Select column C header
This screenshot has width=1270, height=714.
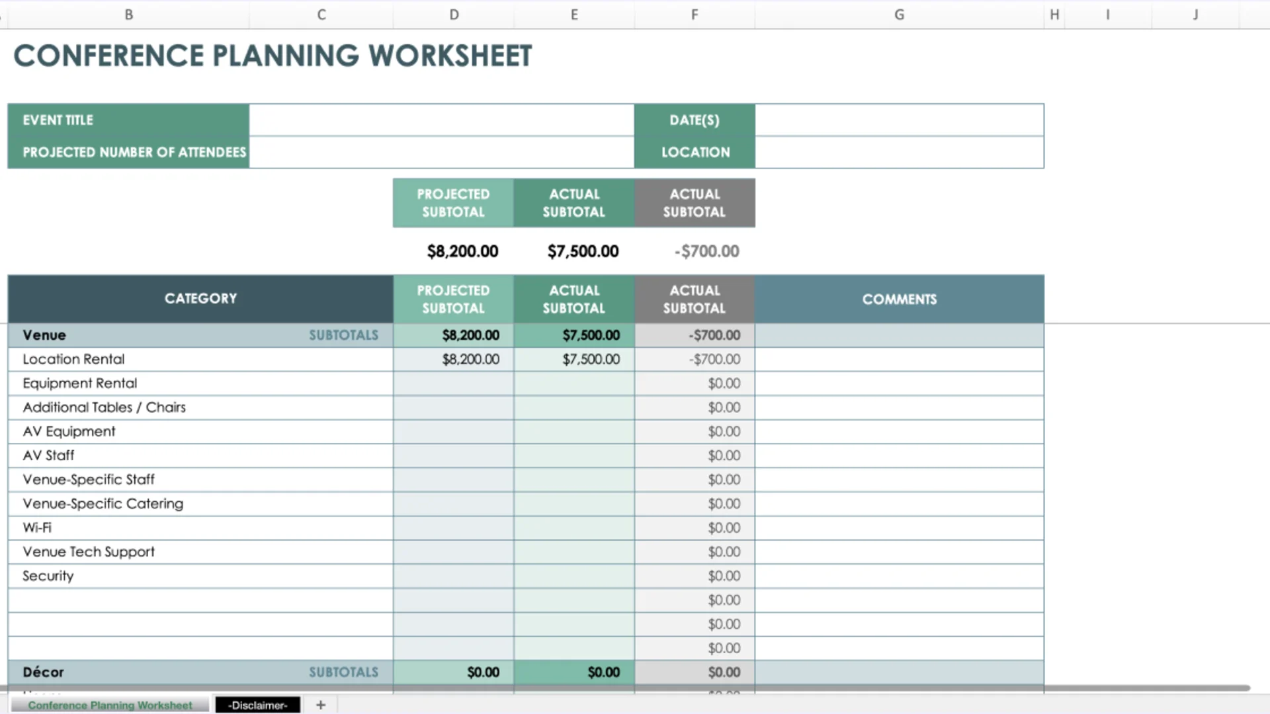tap(321, 15)
